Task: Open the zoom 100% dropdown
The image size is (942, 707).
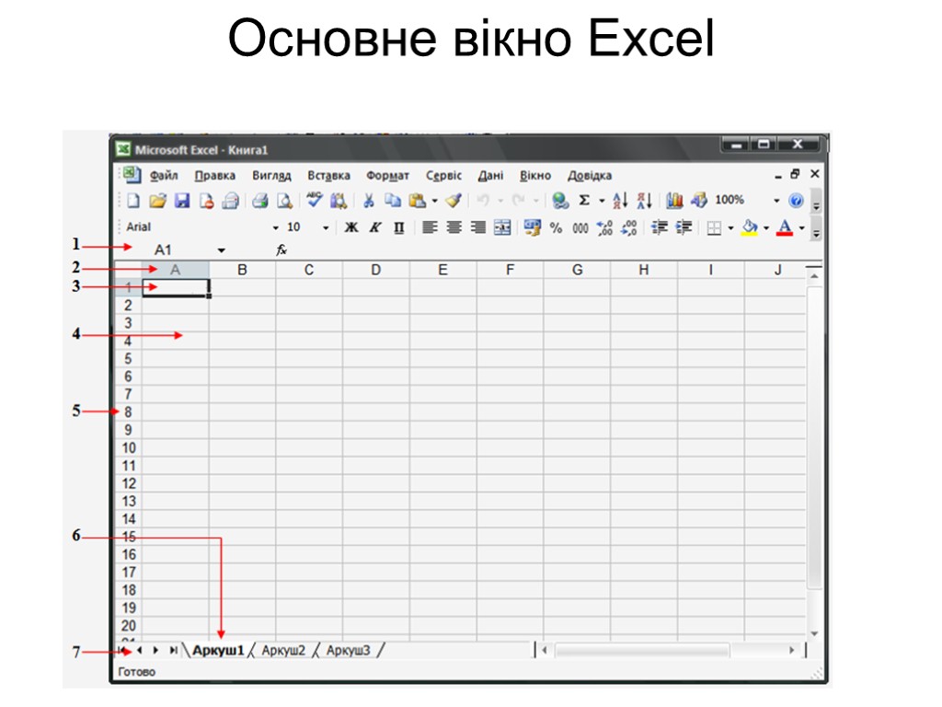Action: (776, 201)
